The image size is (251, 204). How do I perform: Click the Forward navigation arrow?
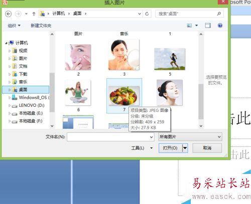18,14
